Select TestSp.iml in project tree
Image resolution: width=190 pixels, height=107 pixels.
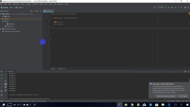(x=9, y=26)
